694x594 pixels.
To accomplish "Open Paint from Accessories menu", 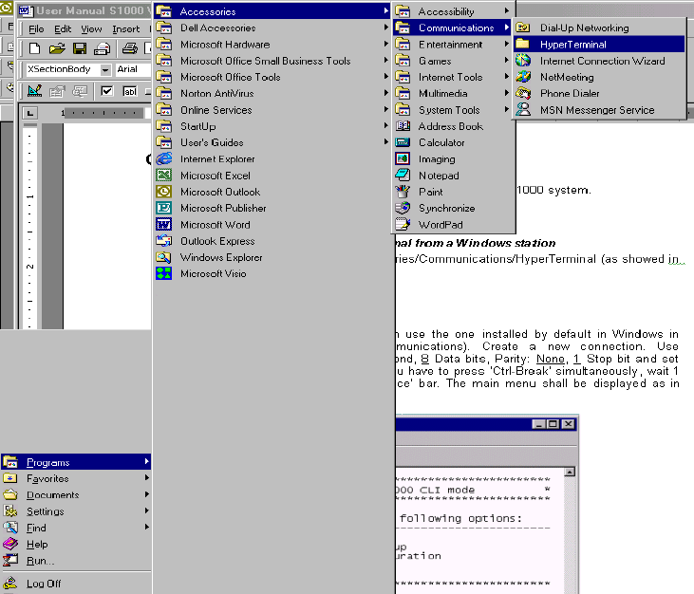I will 453,192.
